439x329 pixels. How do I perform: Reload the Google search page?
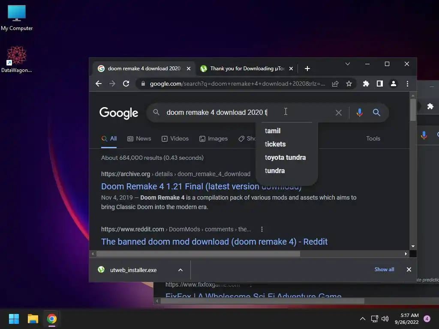click(126, 84)
